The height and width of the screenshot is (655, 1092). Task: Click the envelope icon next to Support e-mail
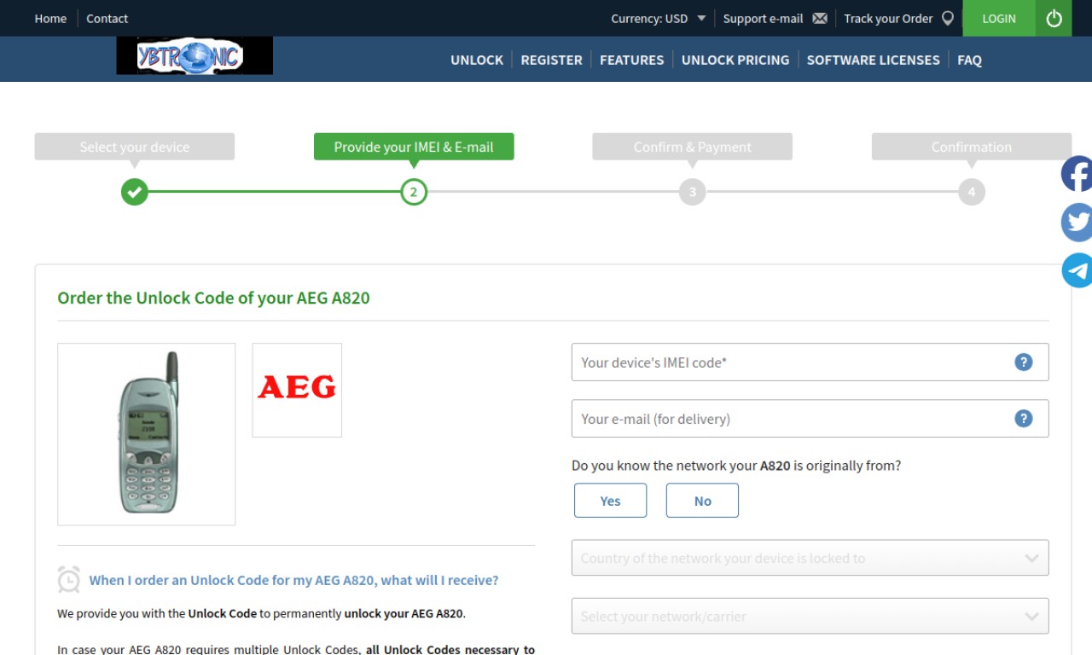click(x=820, y=18)
